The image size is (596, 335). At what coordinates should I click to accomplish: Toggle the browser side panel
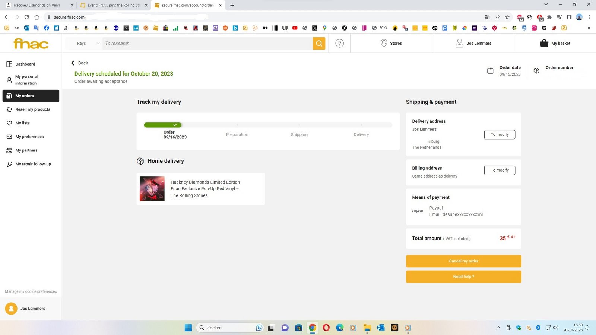[569, 17]
